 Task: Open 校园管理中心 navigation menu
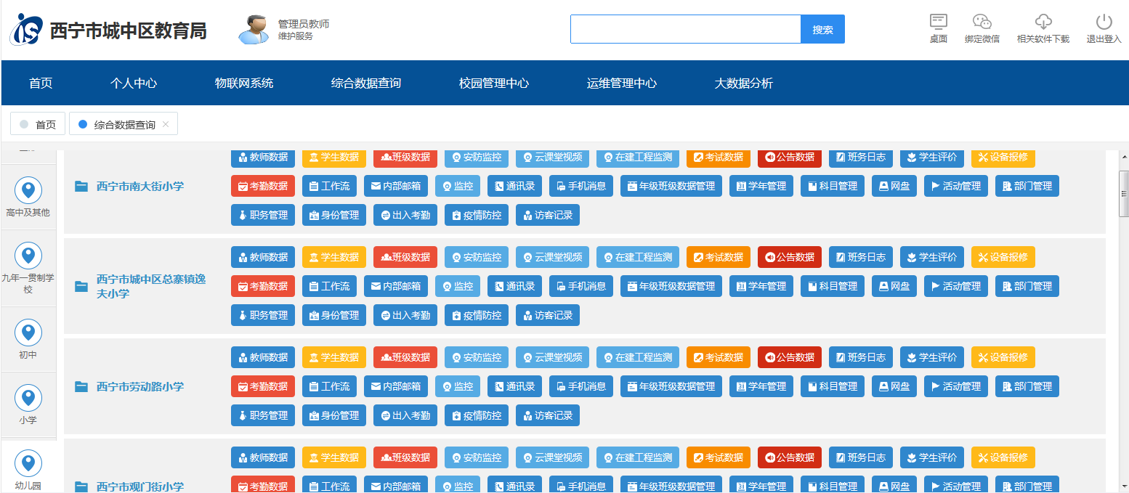click(x=494, y=83)
